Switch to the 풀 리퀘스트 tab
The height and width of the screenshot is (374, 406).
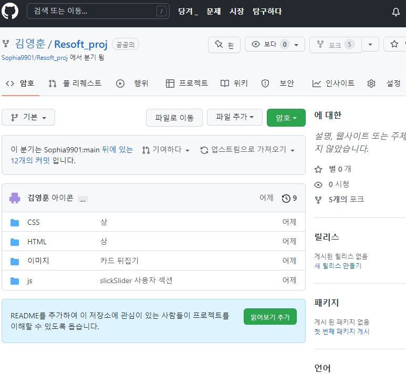[x=75, y=84]
